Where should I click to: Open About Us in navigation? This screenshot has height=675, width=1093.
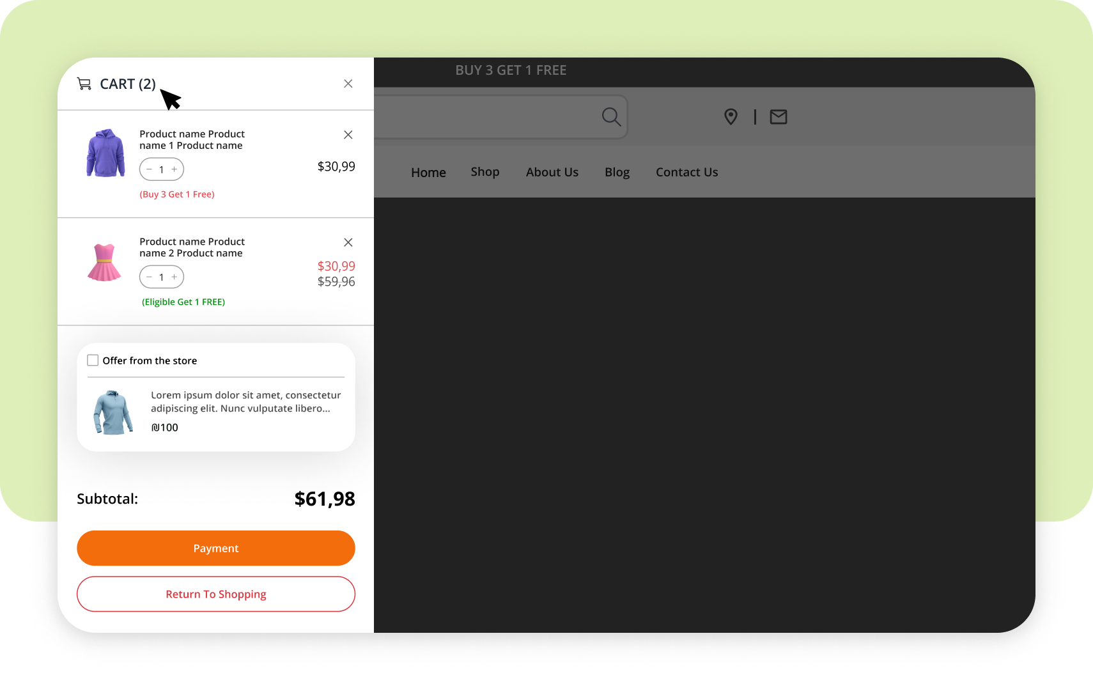[552, 172]
